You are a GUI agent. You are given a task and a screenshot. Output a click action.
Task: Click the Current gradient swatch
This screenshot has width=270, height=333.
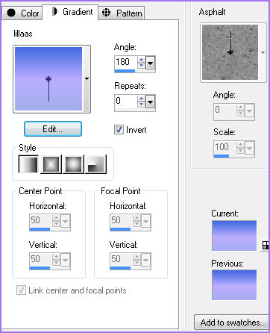tap(234, 236)
